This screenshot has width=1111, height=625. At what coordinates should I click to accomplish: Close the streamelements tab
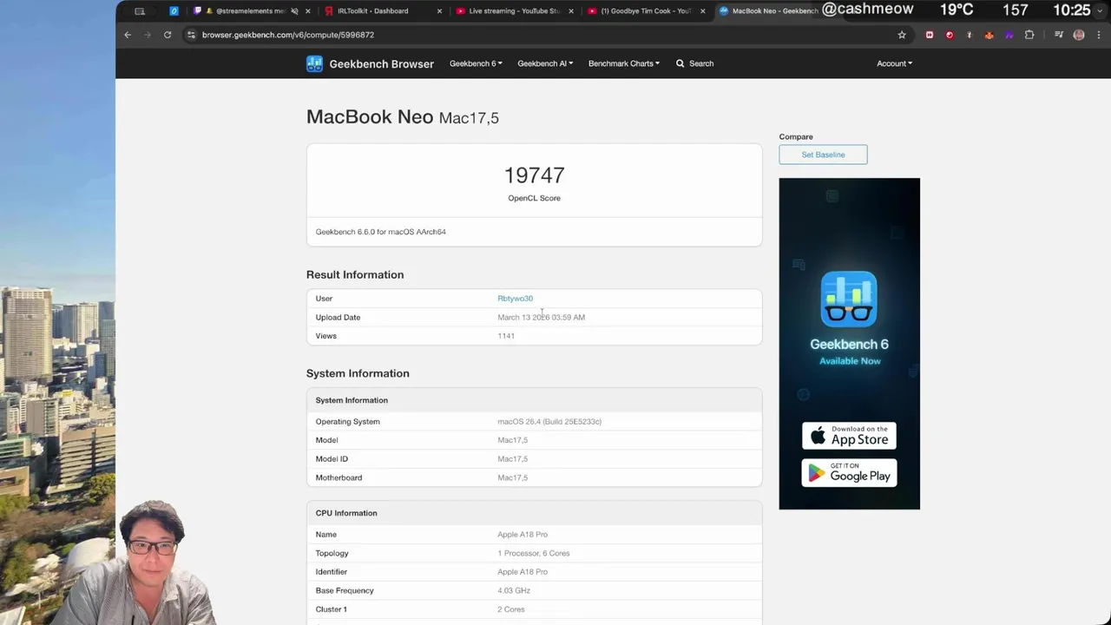coord(307,11)
